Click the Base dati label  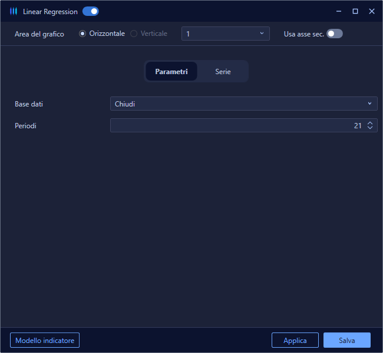pyautogui.click(x=29, y=104)
